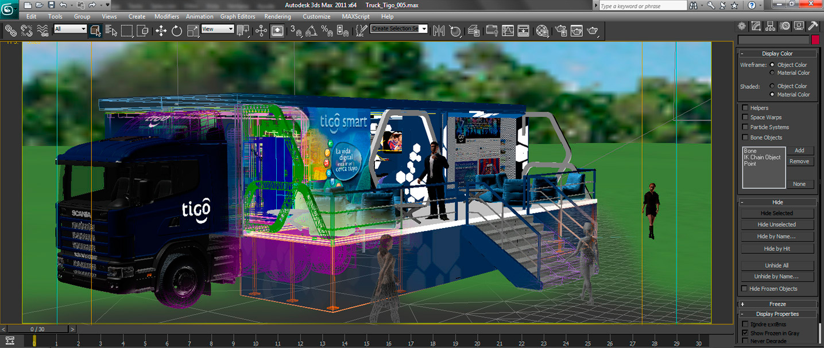Select the Select and Move tool
Viewport: 824px width, 348px height.
coord(161,31)
